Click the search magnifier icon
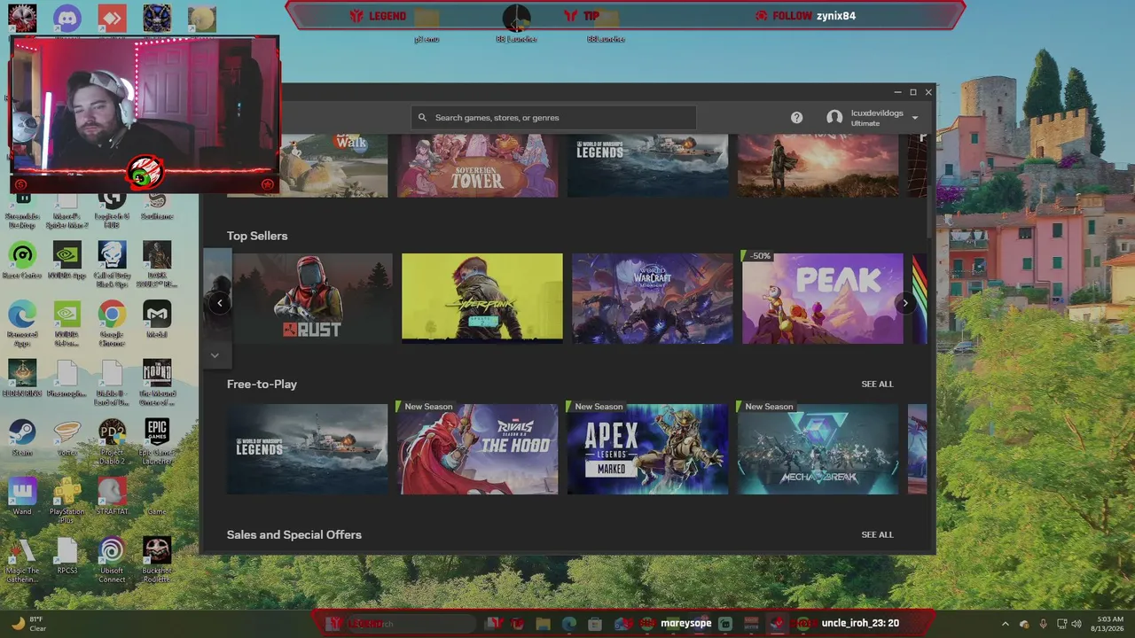The height and width of the screenshot is (638, 1135). (x=422, y=117)
